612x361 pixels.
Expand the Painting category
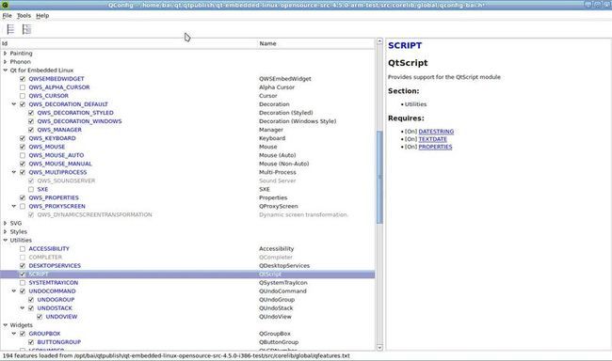click(x=5, y=53)
